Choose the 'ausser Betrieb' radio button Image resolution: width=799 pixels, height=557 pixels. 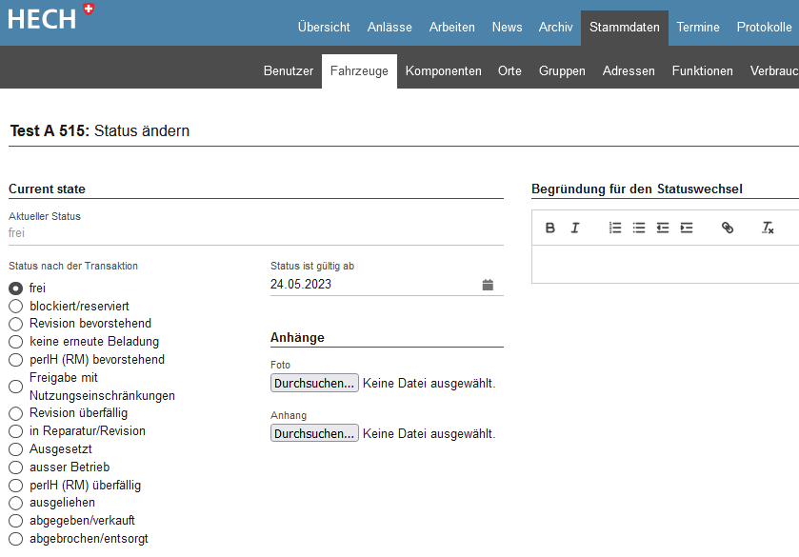pos(15,467)
